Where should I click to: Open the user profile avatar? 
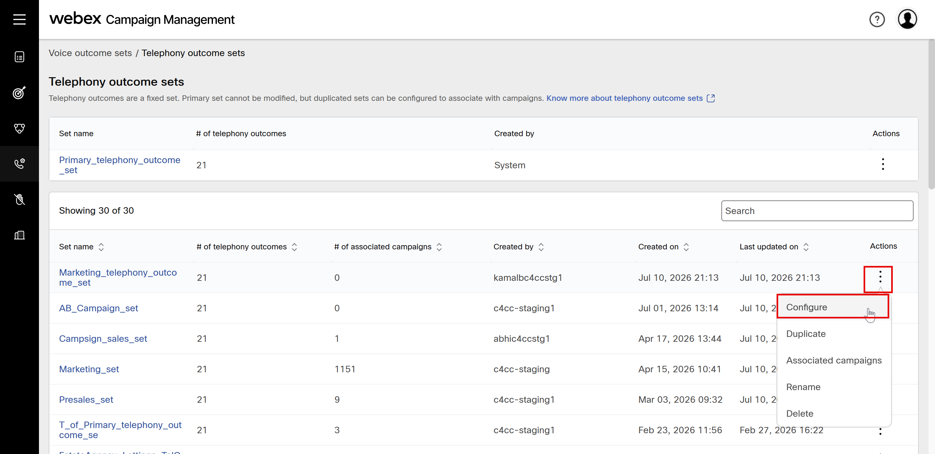pos(907,19)
